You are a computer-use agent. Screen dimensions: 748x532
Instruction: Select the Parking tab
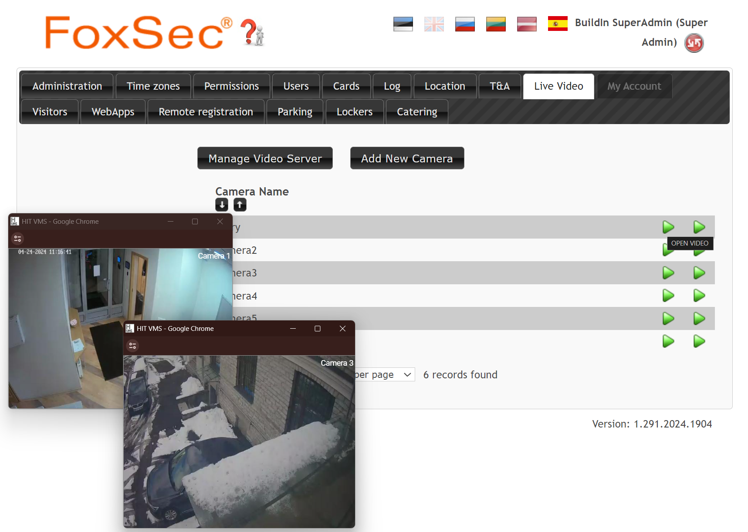294,111
